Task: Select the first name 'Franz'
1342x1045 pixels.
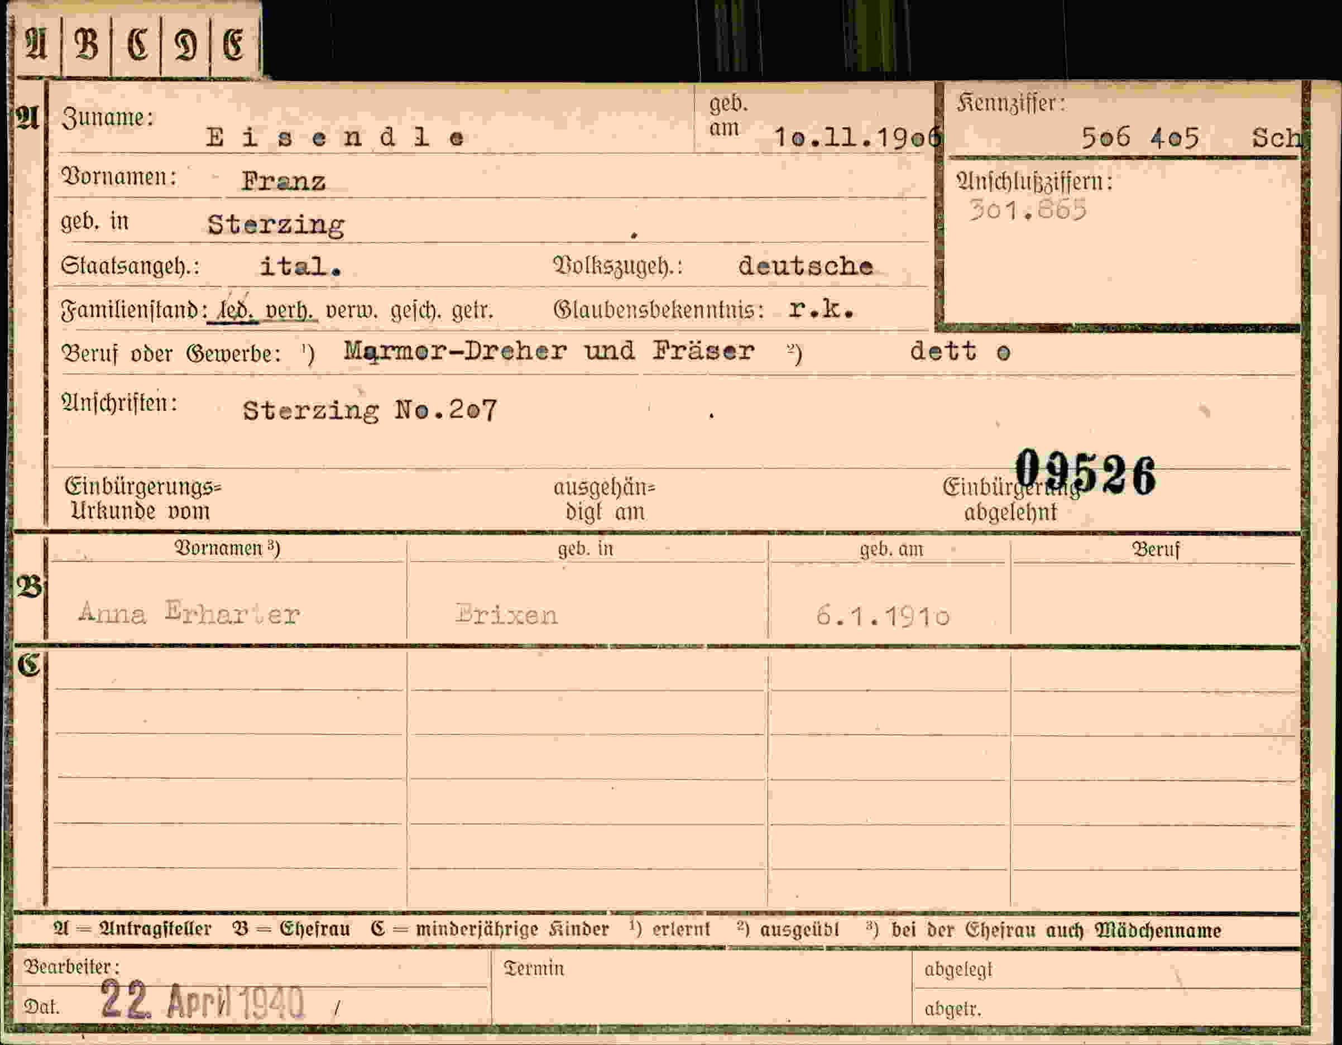Action: (283, 181)
